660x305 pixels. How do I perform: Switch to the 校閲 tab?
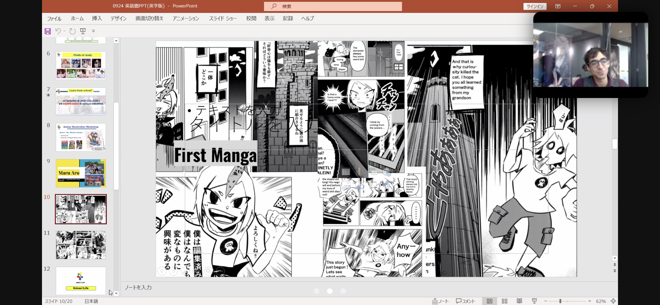251,18
